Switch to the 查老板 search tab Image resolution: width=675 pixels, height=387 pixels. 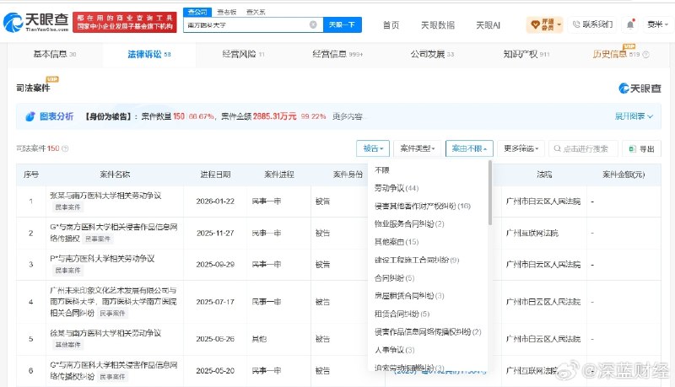coord(226,12)
